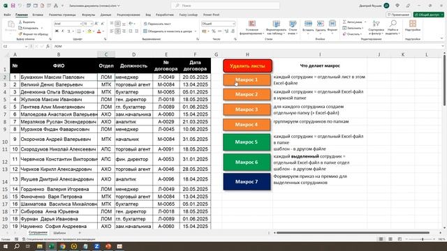
Task: Open the font color dropdown arrow
Action: (x=103, y=31)
